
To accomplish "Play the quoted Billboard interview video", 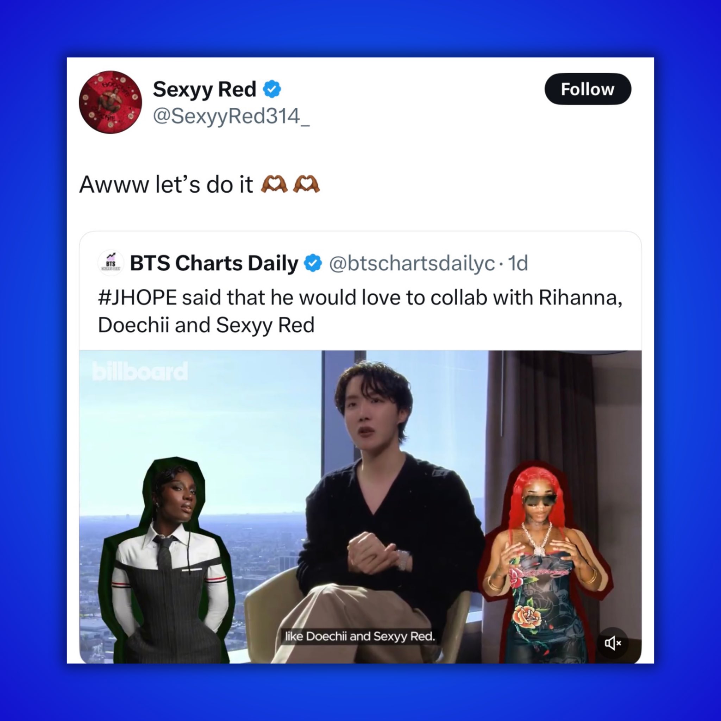I will (x=360, y=507).
